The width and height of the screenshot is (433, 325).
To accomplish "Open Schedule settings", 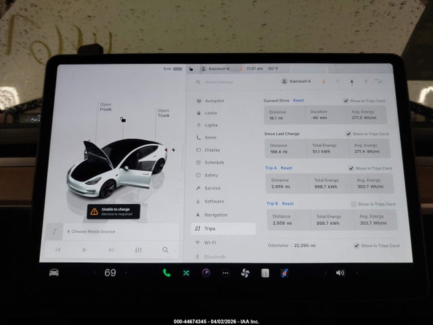I will [210, 162].
